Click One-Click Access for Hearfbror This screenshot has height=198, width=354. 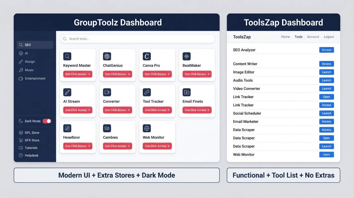coord(78,146)
